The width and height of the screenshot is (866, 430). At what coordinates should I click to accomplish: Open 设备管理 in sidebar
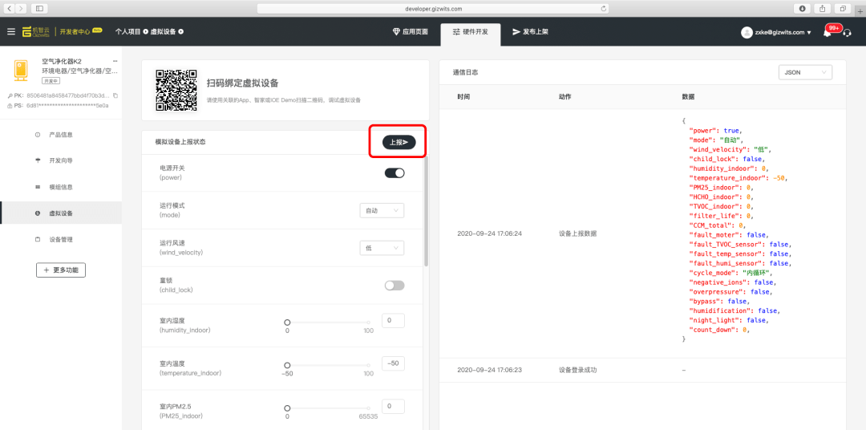pos(61,239)
